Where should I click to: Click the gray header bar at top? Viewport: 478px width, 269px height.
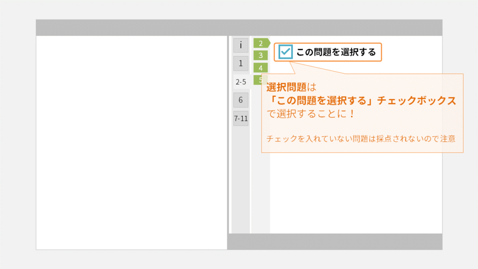tap(239, 28)
